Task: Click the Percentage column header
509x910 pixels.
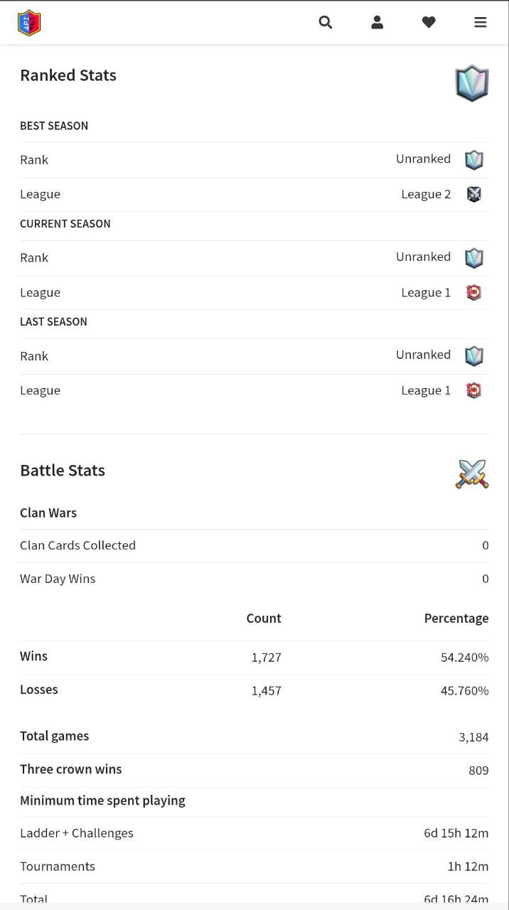Action: (x=456, y=619)
